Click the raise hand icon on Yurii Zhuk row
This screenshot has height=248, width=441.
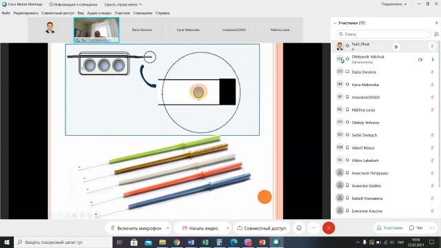point(396,47)
